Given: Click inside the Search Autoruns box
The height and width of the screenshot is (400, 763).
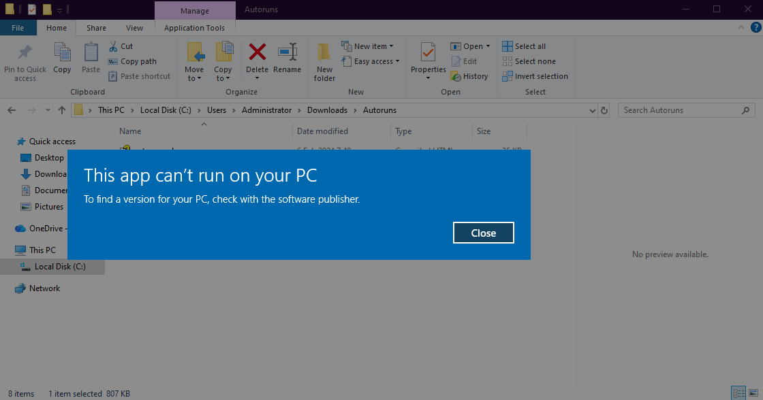Looking at the screenshot, I should coord(681,110).
